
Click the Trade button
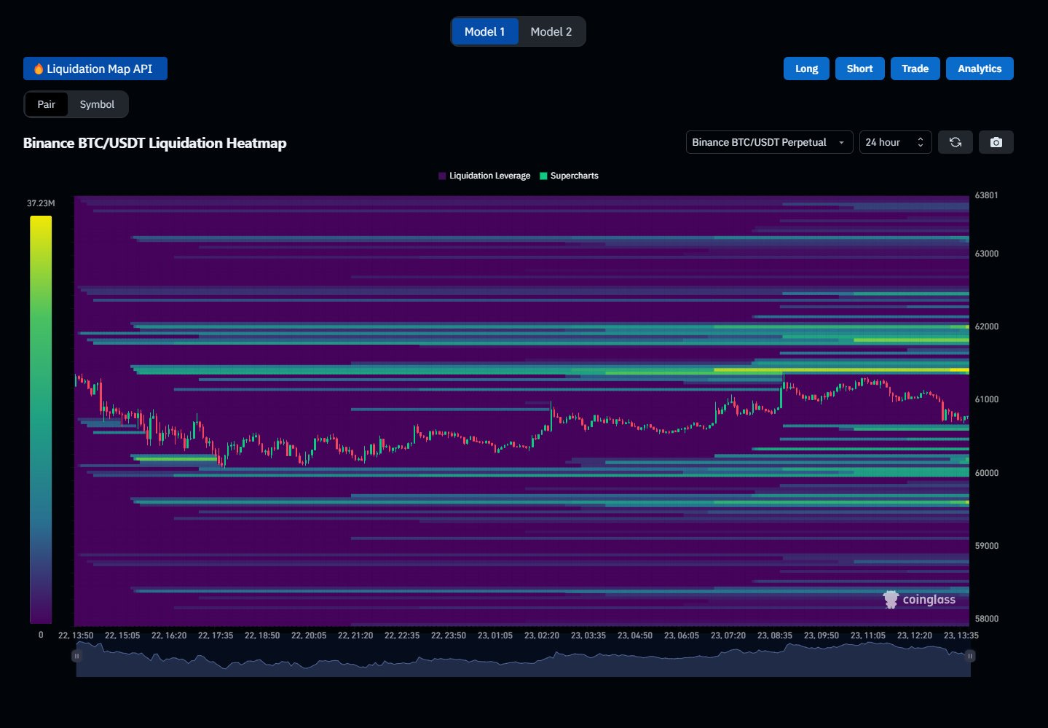point(915,69)
